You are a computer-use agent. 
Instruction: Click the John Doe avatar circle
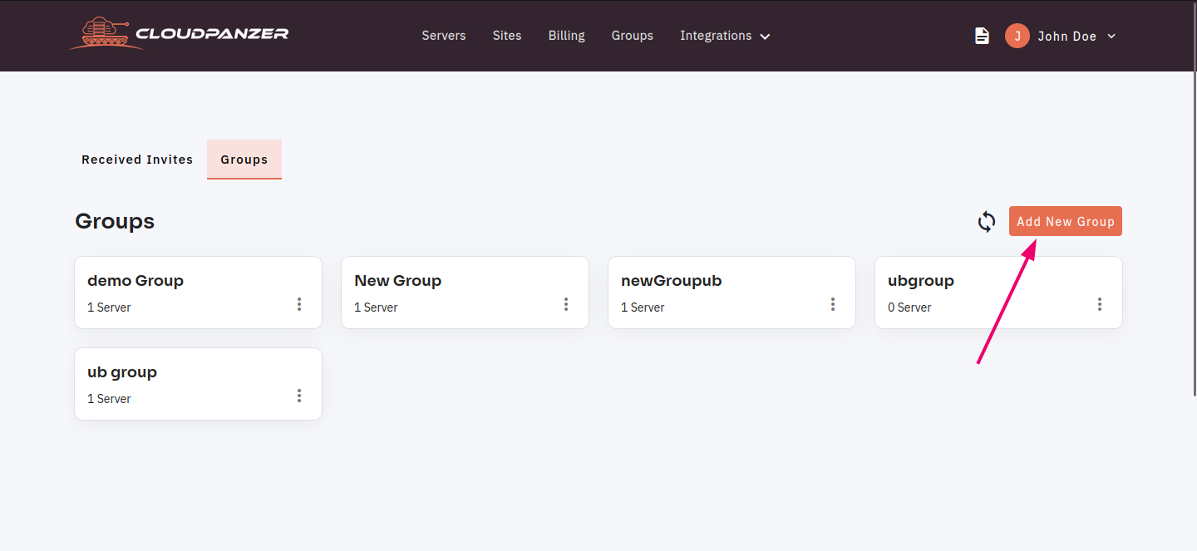(1017, 36)
